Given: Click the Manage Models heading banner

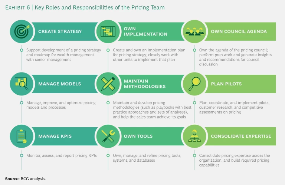Looking at the screenshot, I should point(60,84).
